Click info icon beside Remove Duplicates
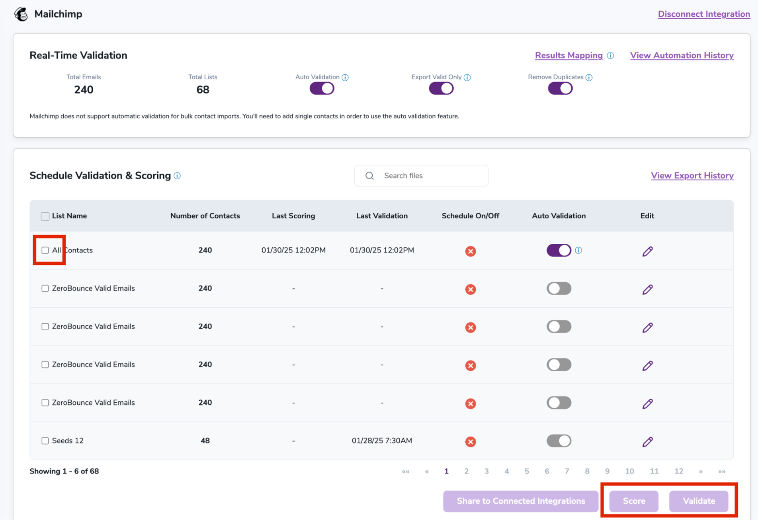 (589, 78)
